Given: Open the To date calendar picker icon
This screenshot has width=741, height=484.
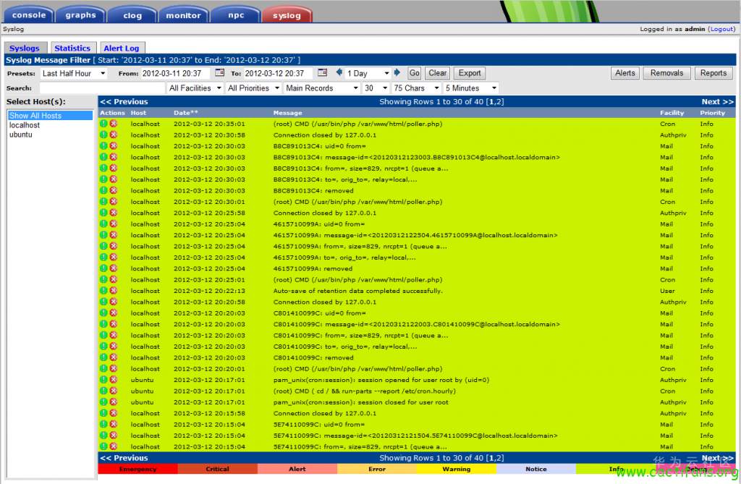Looking at the screenshot, I should 322,73.
